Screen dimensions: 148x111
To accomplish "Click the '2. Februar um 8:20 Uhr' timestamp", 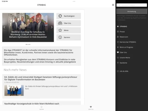I will 12,82.
